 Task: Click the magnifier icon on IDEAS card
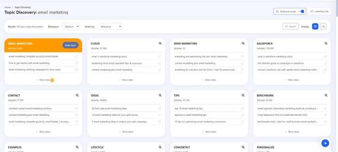tap(160, 95)
